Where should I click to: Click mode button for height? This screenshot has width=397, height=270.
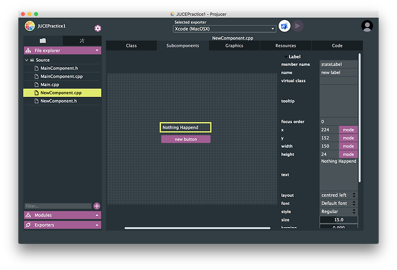[348, 154]
